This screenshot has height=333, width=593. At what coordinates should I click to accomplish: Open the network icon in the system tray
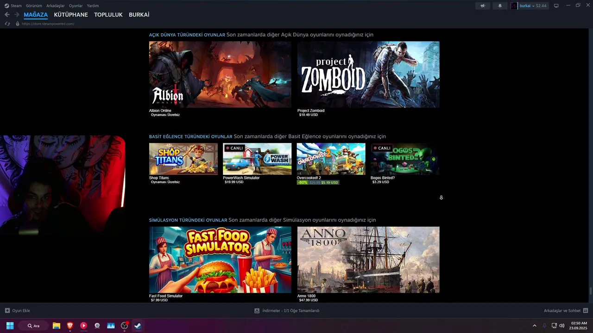554,326
